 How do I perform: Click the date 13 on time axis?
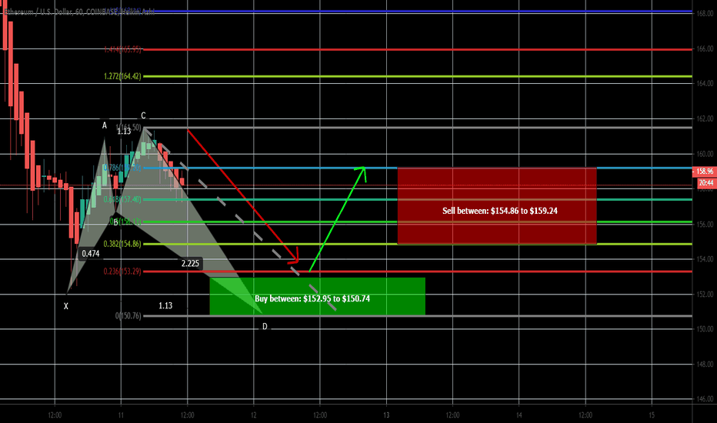pos(386,415)
